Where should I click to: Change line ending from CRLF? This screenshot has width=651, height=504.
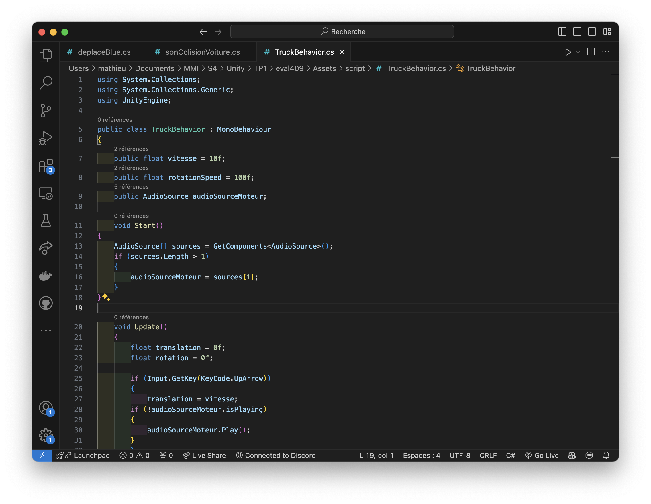[x=488, y=455]
